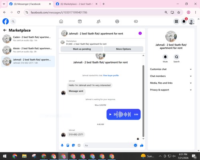Click the message input field Aa
Viewport: 200px width, 160px height.
pos(109,145)
